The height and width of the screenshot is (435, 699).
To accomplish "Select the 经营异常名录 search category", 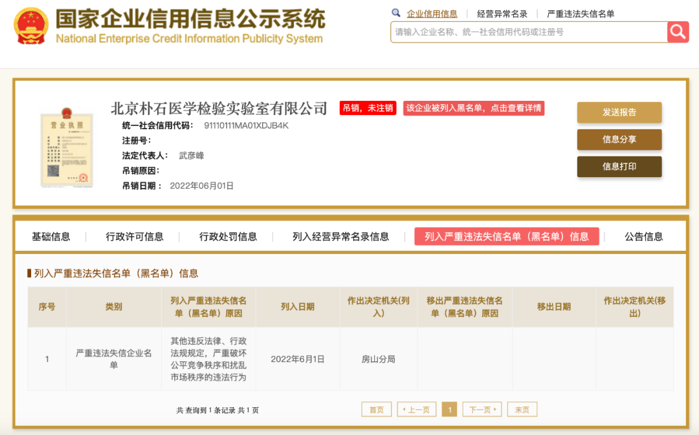I will tap(502, 14).
